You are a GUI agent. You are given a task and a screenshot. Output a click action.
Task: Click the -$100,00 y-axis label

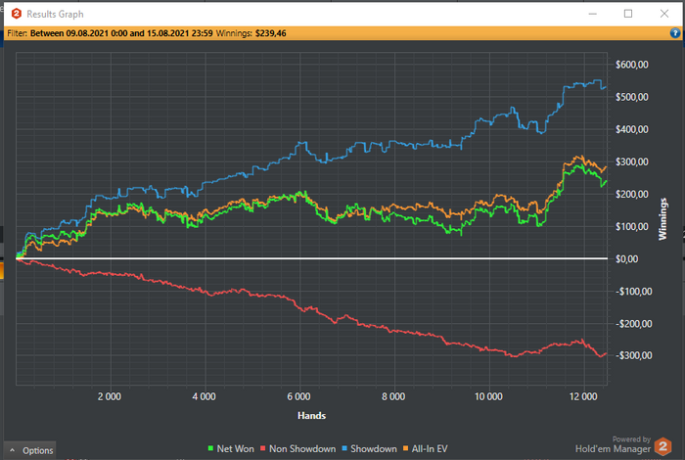pos(633,292)
